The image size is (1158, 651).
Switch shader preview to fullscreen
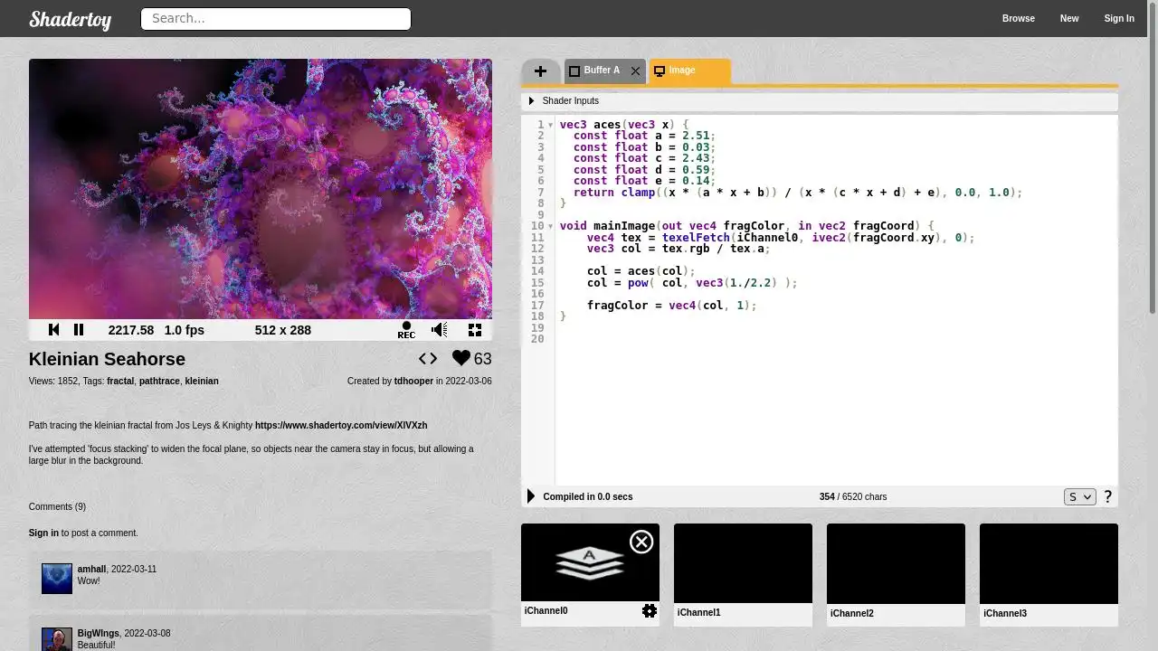point(475,330)
